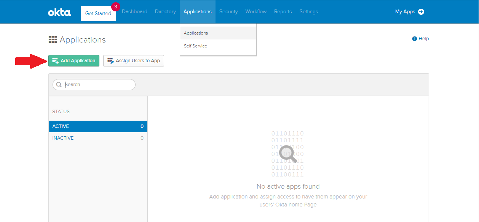Click the Add Application list-plus icon
This screenshot has width=479, height=222.
click(55, 61)
